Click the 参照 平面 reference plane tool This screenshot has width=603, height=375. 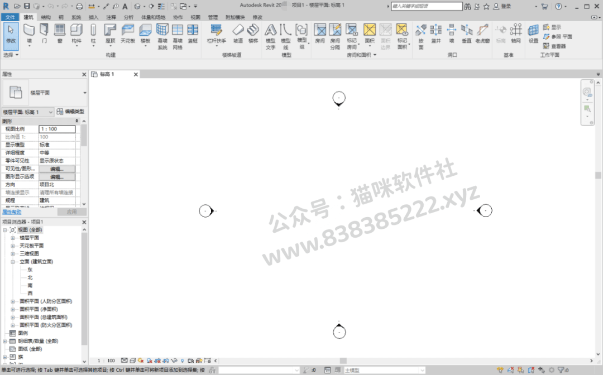[558, 36]
